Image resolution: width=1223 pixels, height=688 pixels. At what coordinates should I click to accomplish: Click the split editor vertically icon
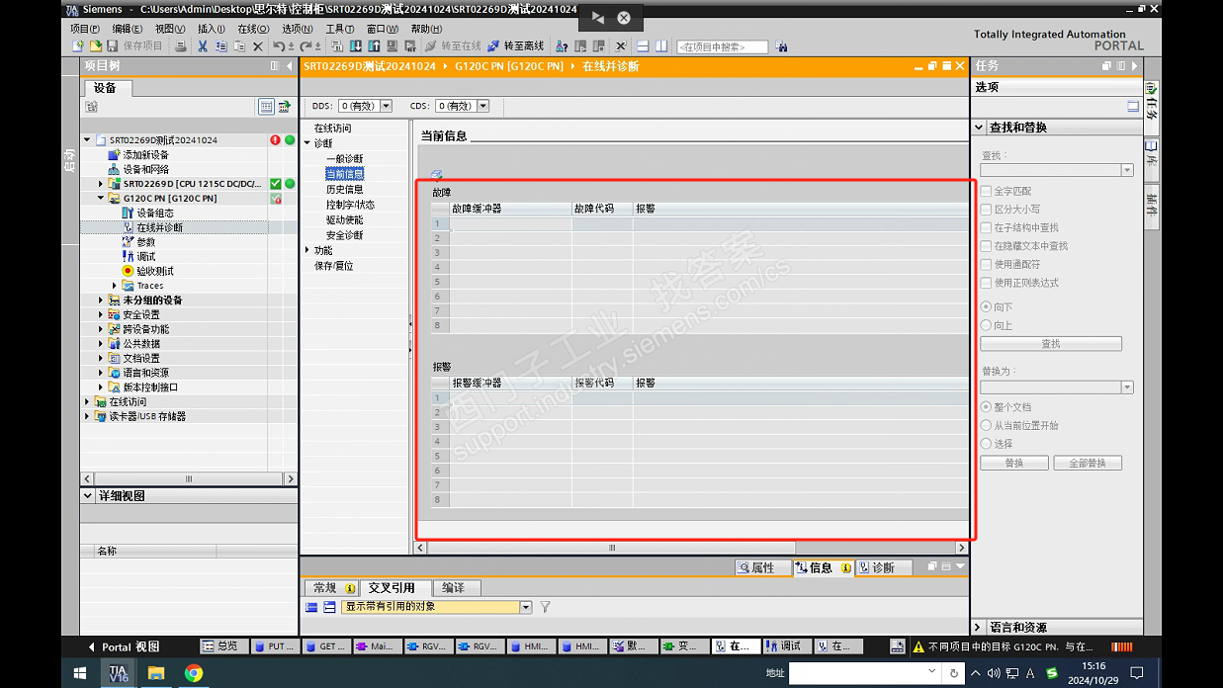click(661, 46)
